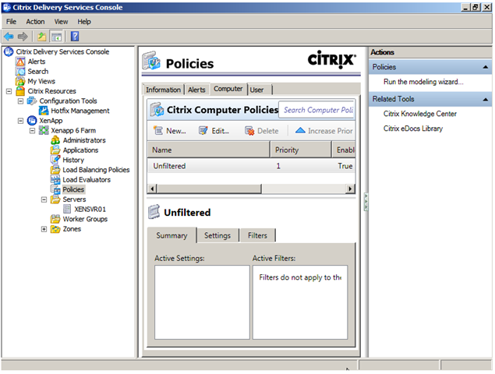Click the Load Evaluators icon

(55, 179)
